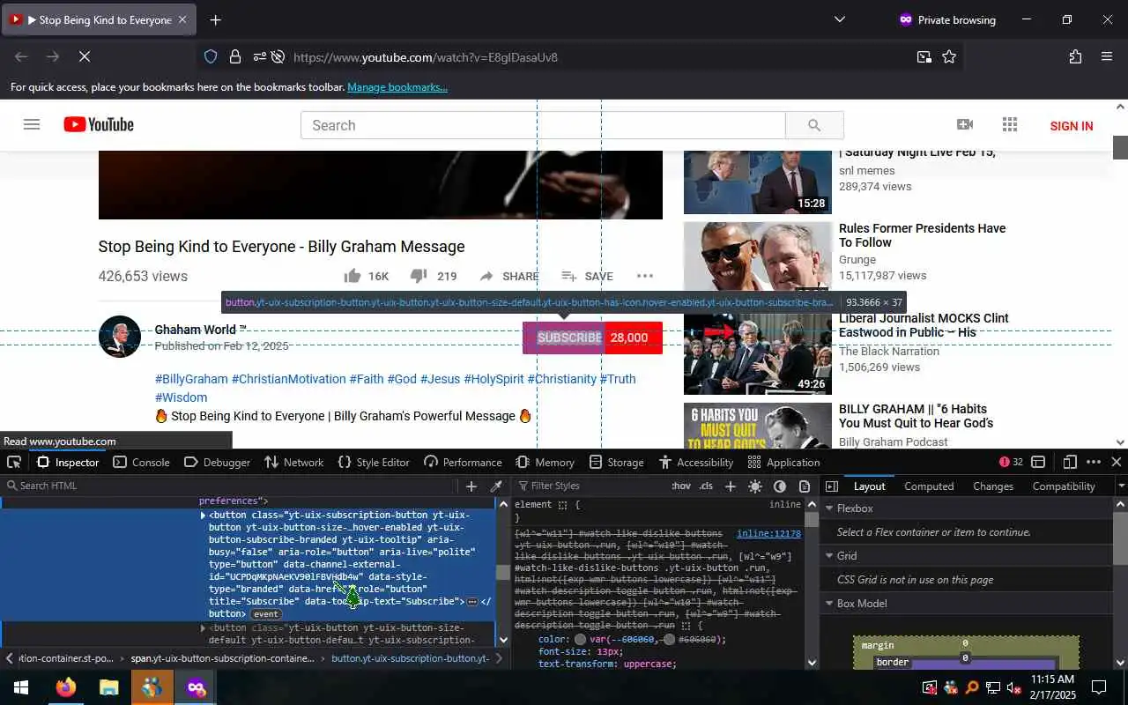Click the #BillyGraham hashtag link

(191, 379)
